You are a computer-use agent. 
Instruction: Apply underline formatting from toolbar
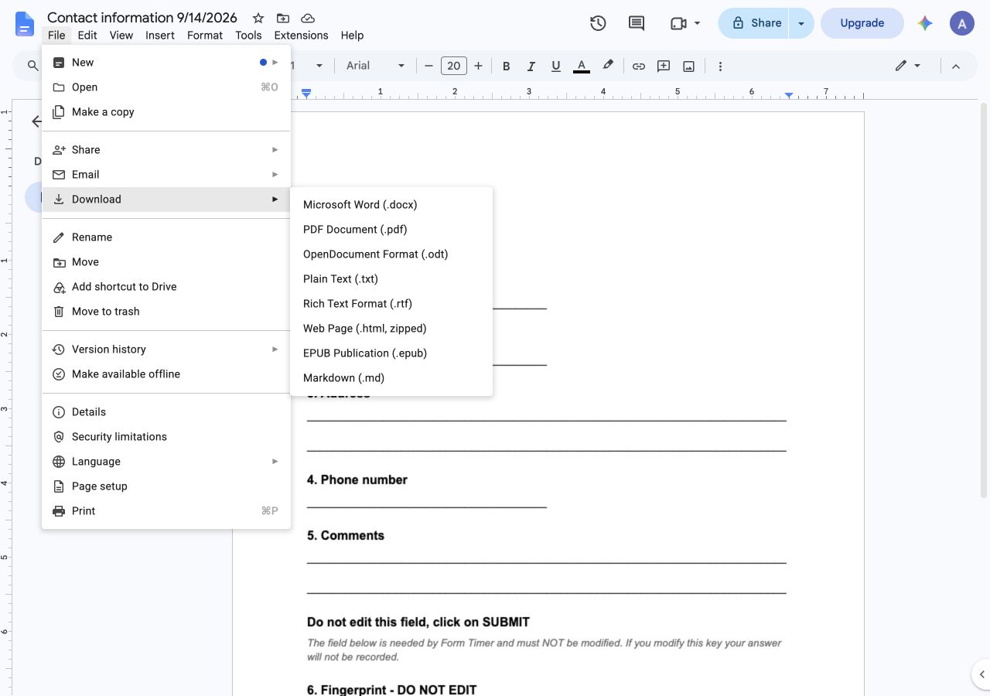tap(556, 67)
